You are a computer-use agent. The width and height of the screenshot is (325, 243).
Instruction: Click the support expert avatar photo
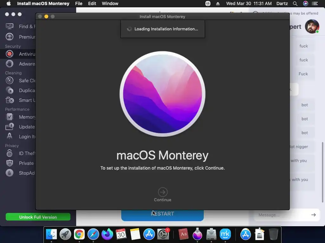[x=312, y=27]
